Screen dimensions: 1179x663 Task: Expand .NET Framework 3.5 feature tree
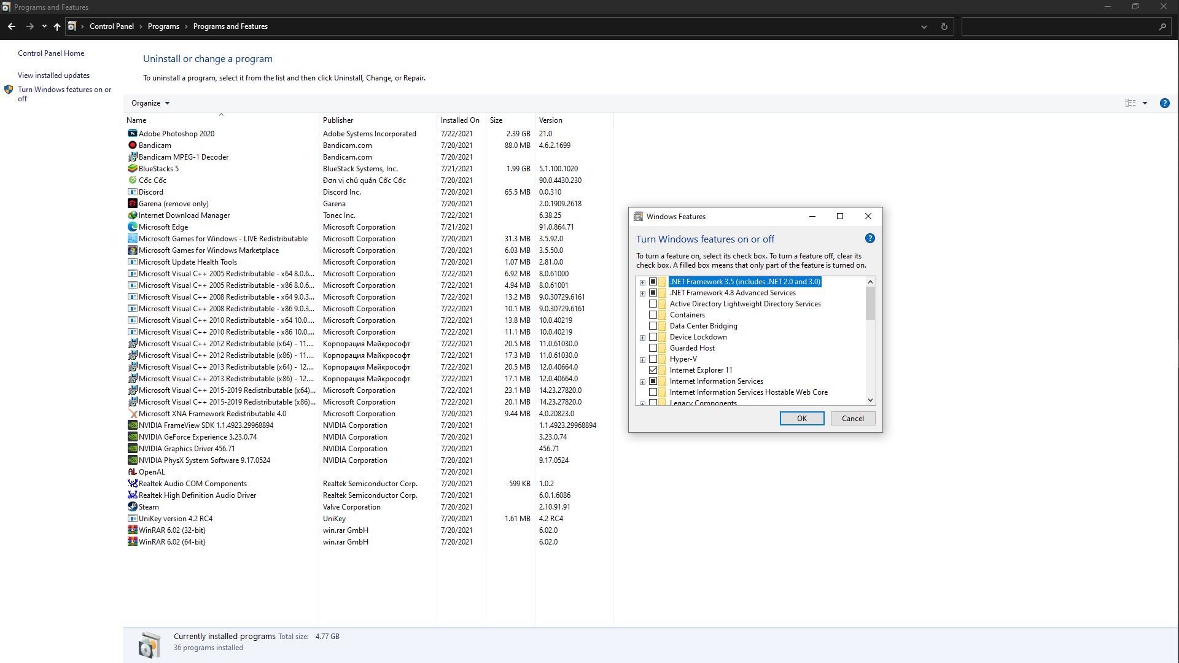click(x=642, y=282)
